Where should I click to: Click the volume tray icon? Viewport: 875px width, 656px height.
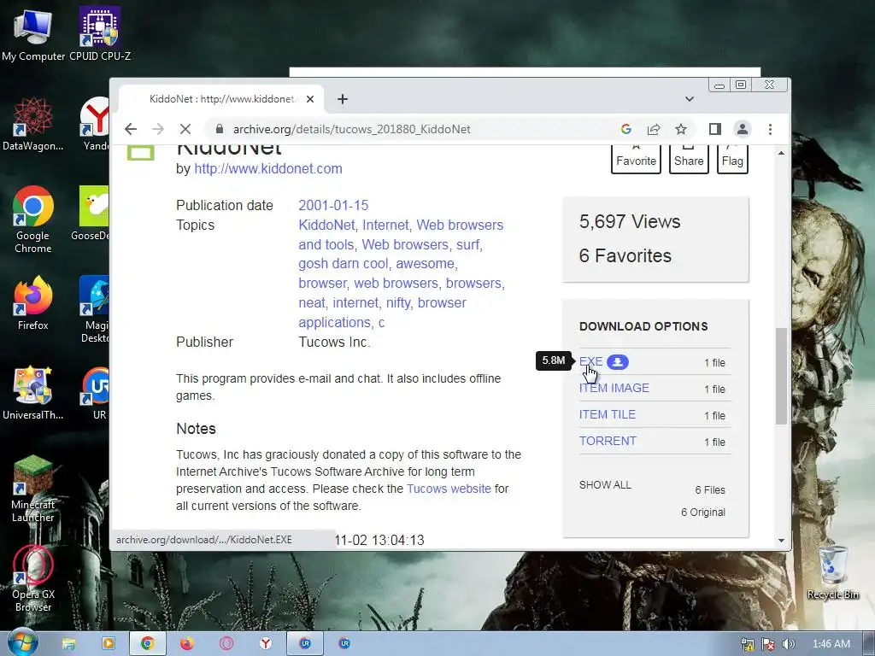(788, 644)
